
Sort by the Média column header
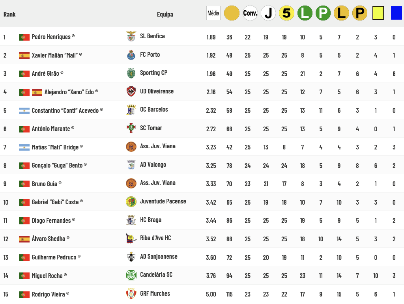213,13
